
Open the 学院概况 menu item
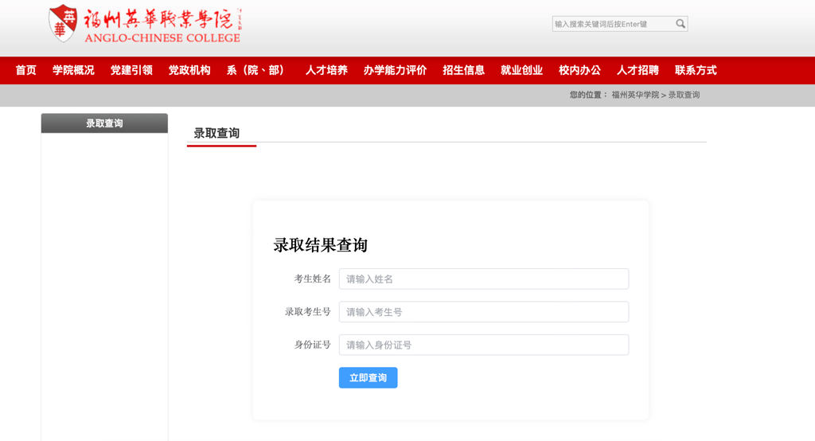tap(73, 70)
